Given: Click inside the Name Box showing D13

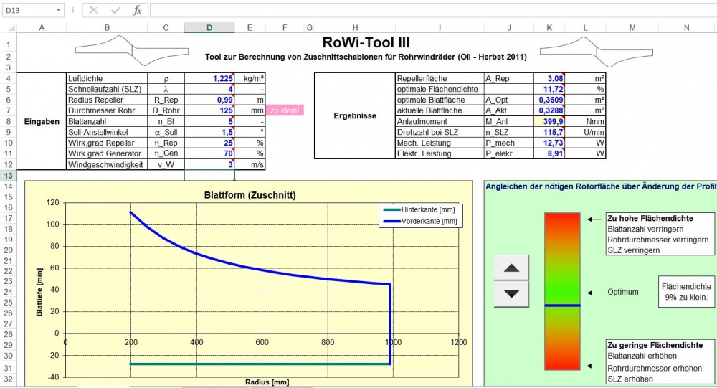Looking at the screenshot, I should click(27, 11).
